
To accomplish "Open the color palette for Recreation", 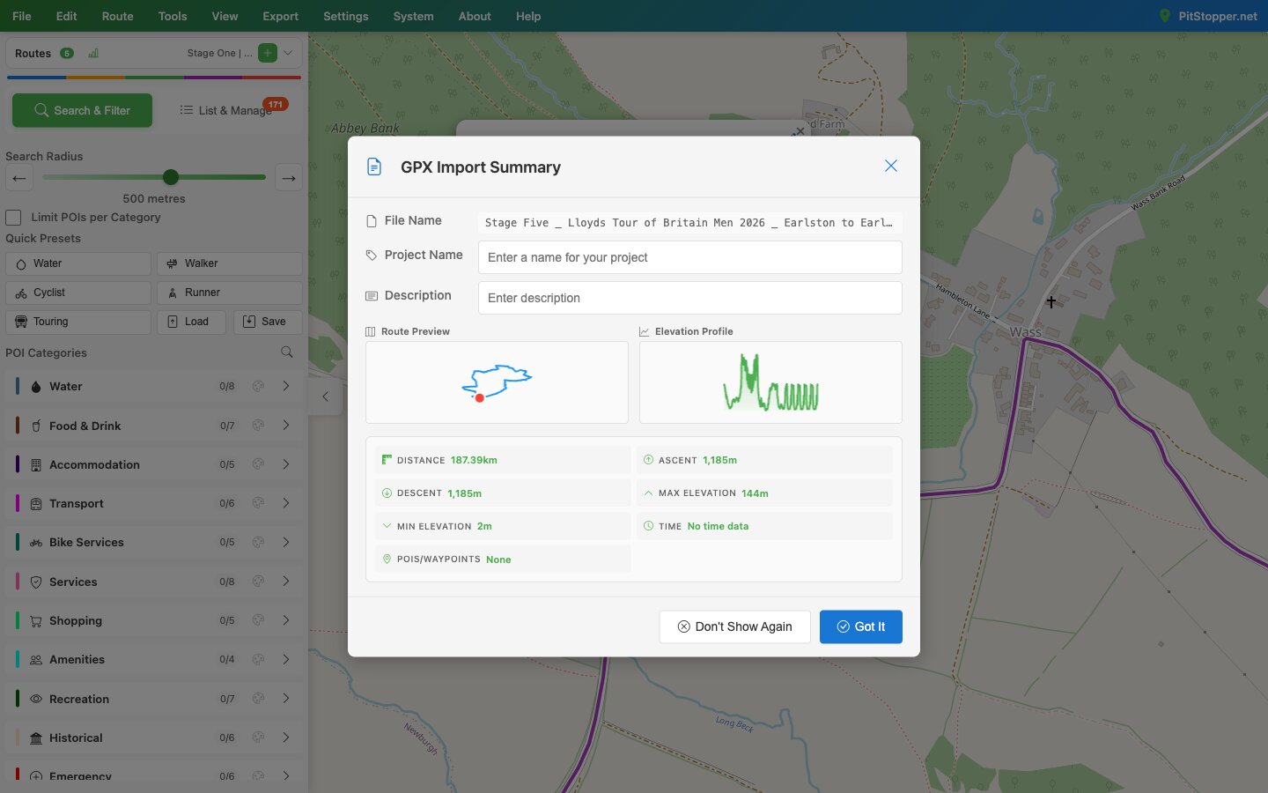I will coord(258,699).
